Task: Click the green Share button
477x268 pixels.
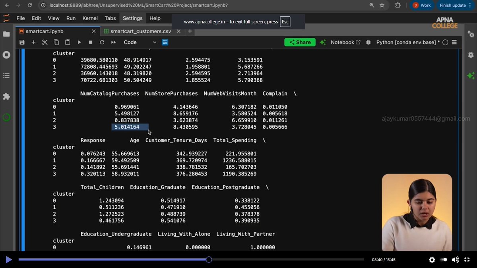Action: 300,42
